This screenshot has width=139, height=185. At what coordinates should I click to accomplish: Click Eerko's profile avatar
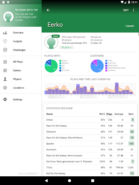tap(51, 42)
